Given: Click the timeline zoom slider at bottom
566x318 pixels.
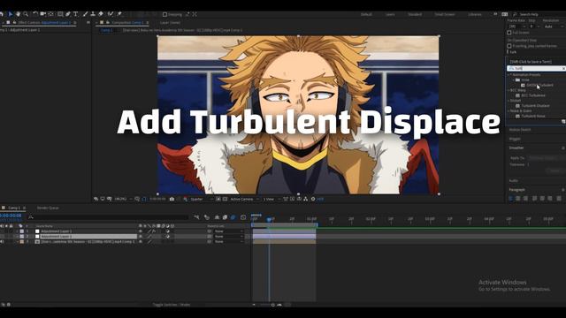Looking at the screenshot, I should coord(272,305).
